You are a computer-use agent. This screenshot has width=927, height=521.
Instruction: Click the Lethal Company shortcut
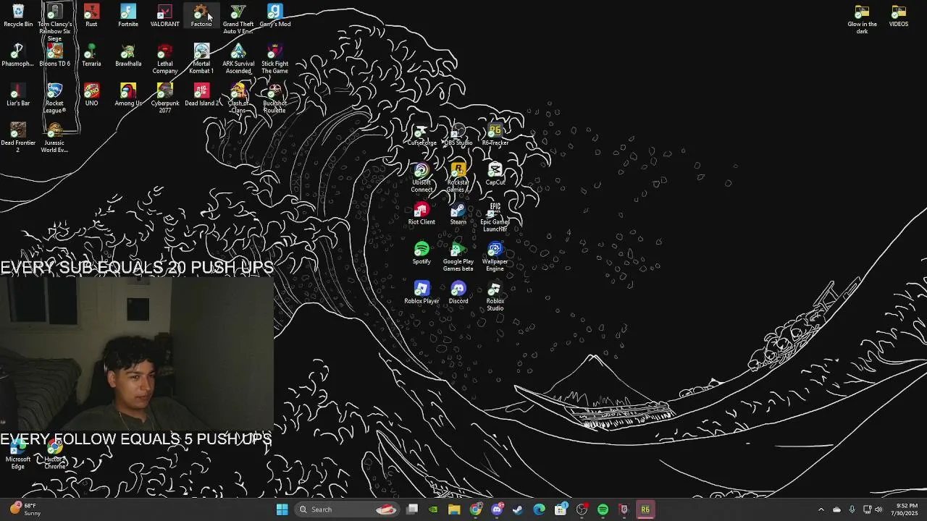164,59
